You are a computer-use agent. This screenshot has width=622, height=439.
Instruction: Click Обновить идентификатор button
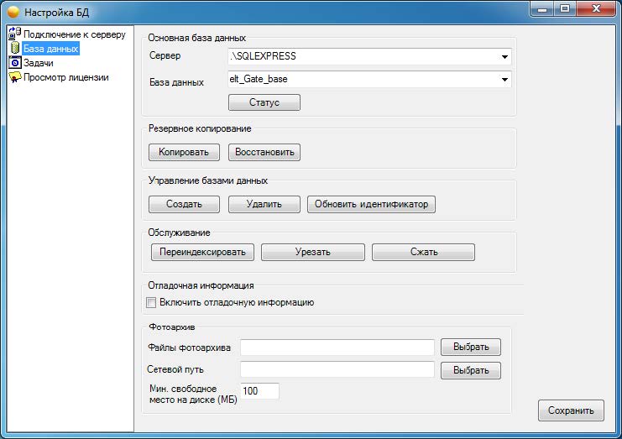pos(371,204)
